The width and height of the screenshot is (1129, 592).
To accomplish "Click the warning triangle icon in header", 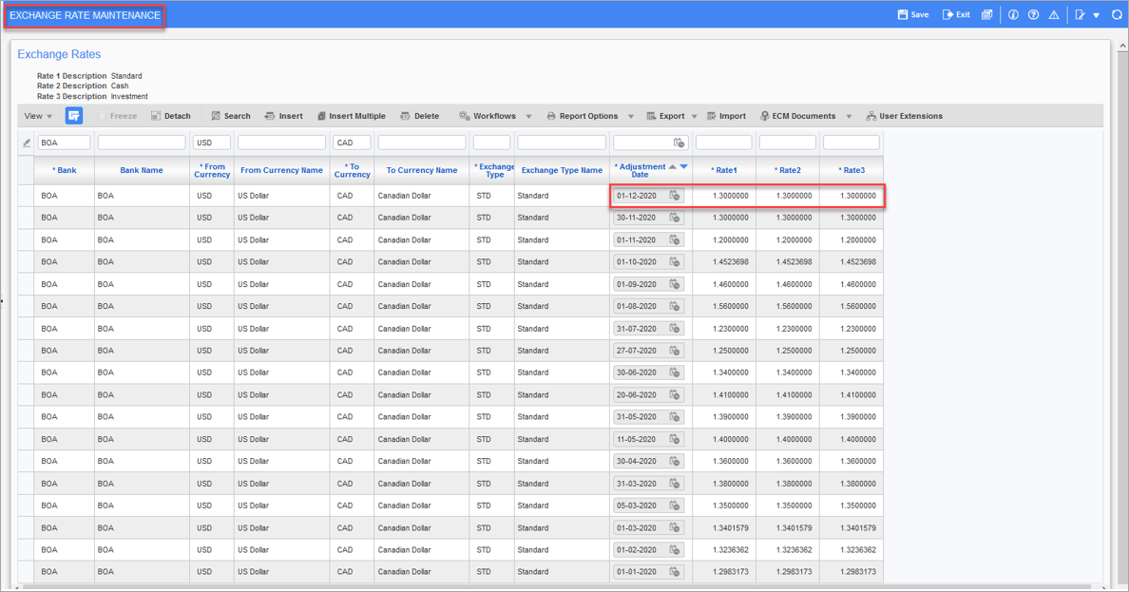I will click(1053, 14).
